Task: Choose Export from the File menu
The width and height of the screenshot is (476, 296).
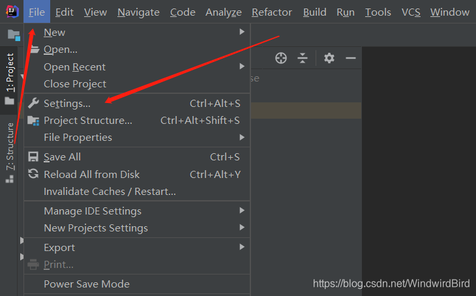Action: (137, 247)
